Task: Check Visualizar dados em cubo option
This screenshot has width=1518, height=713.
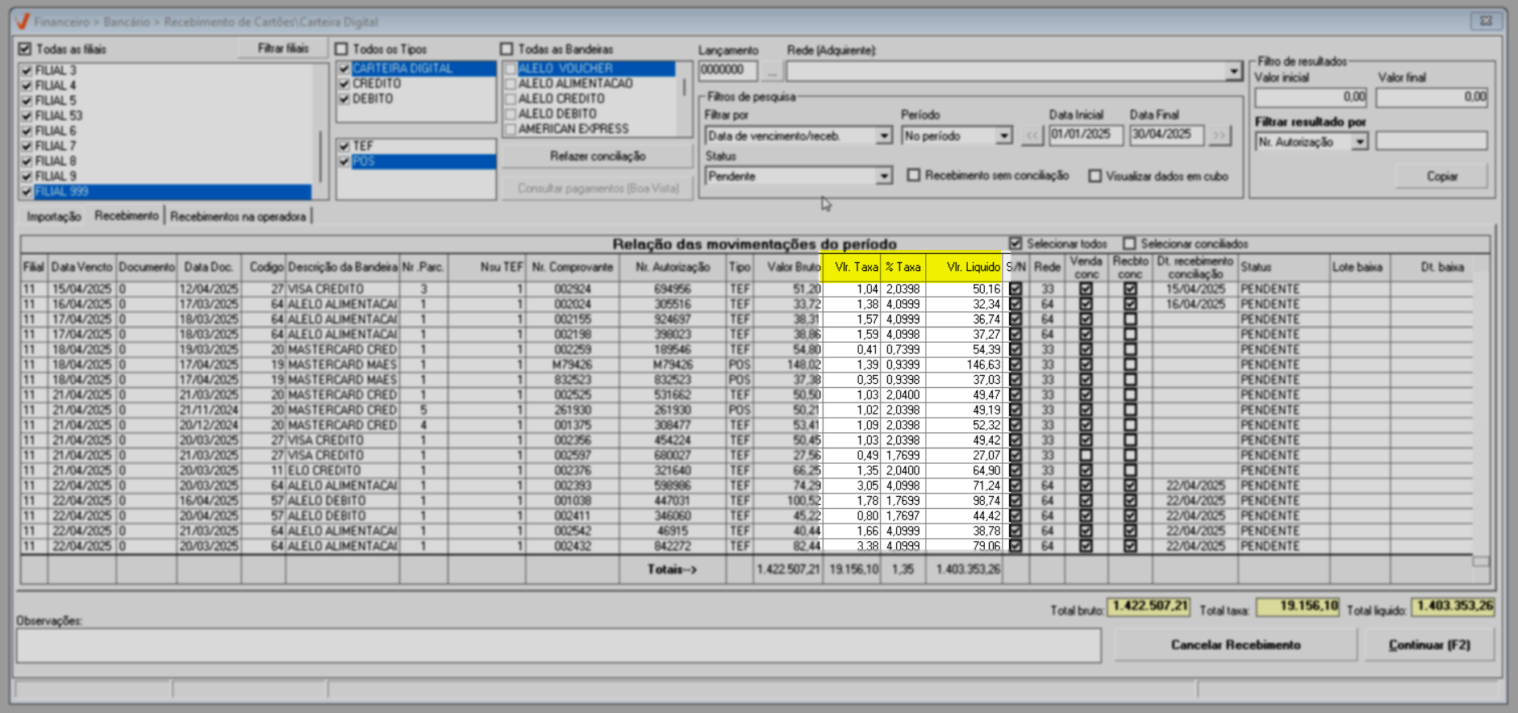Action: pyautogui.click(x=1095, y=176)
